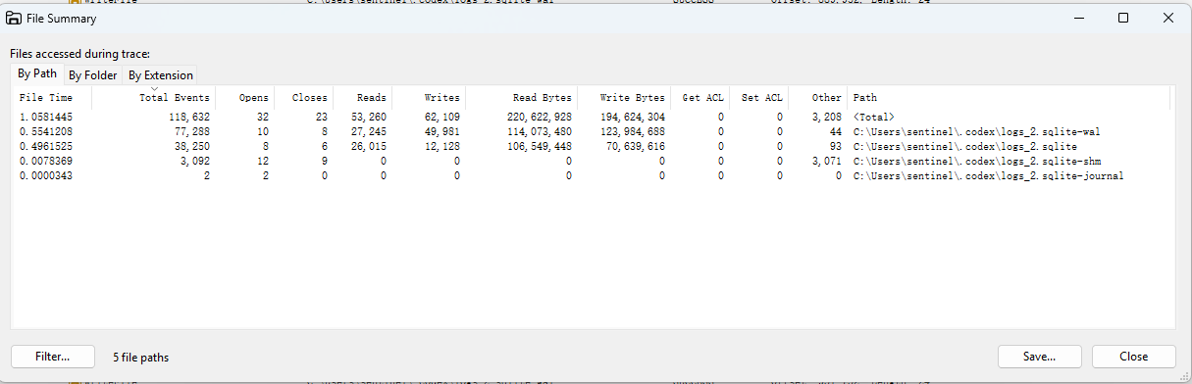
Task: Switch to the By Path tab
Action: [37, 73]
